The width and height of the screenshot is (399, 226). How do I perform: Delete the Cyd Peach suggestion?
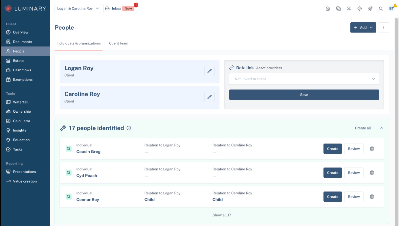coord(372,173)
